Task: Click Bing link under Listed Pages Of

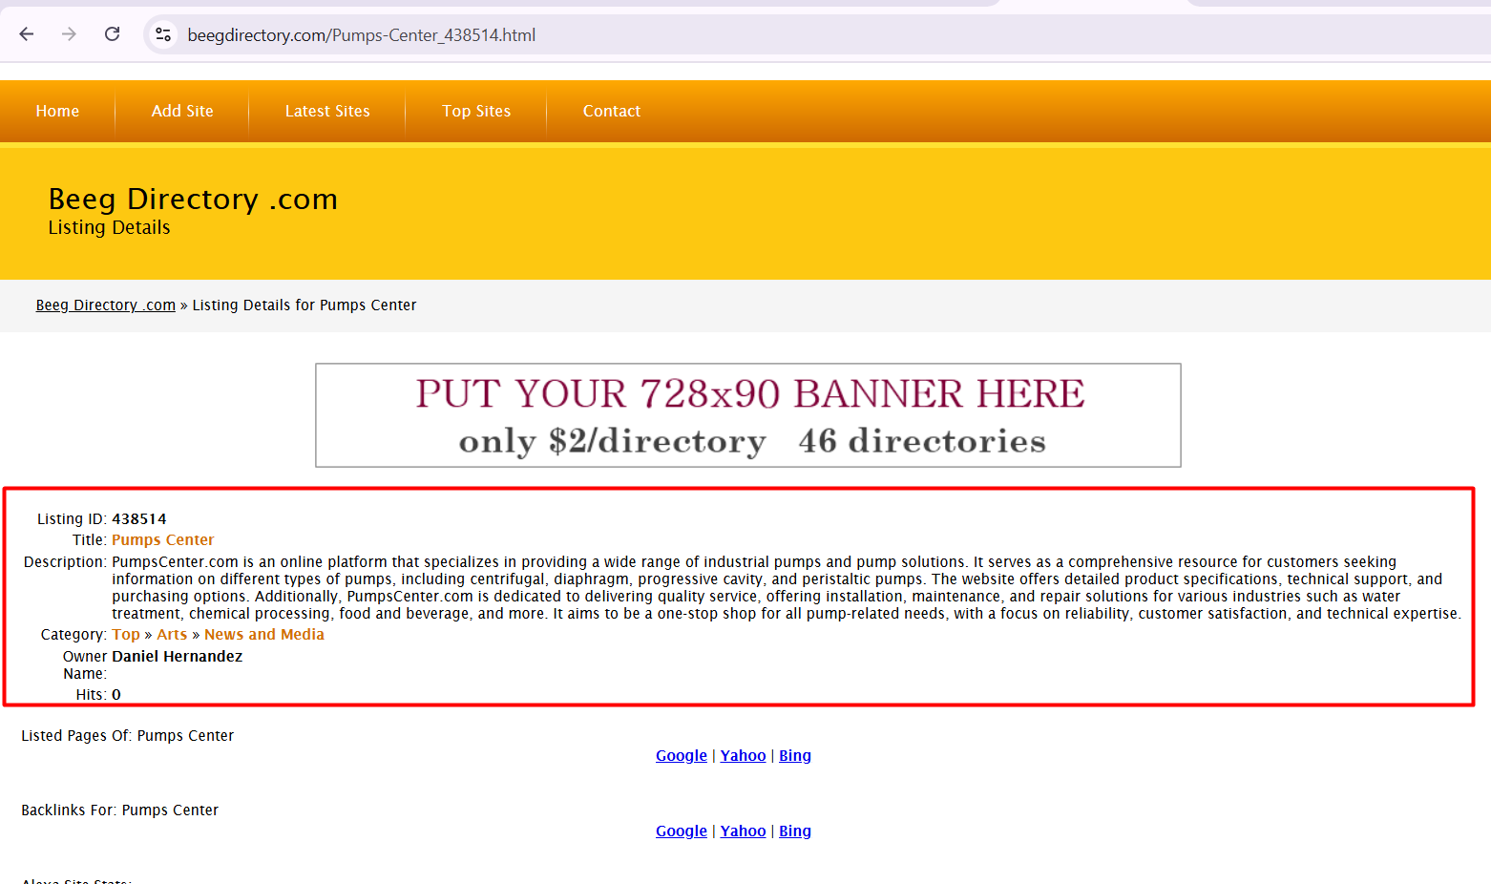Action: tap(795, 756)
